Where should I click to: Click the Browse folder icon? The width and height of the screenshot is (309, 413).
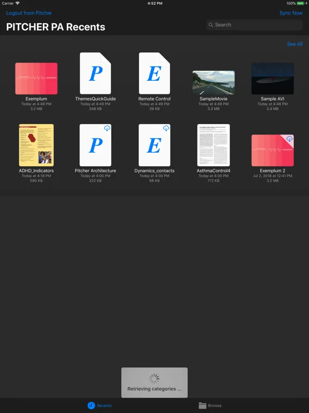click(202, 405)
